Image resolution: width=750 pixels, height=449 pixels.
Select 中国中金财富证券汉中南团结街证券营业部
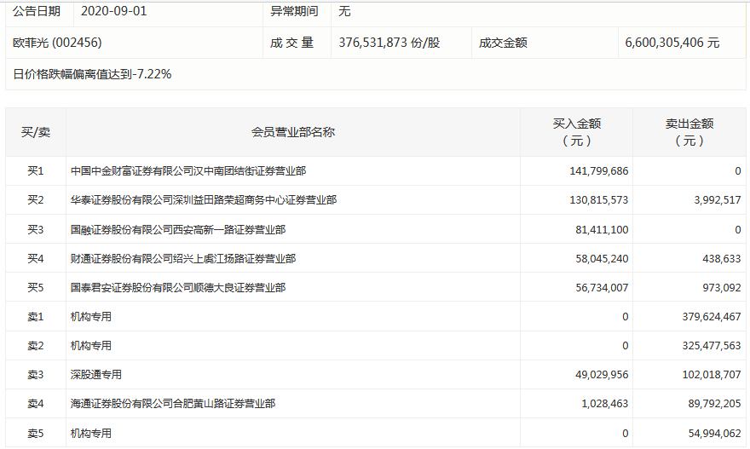coord(188,171)
